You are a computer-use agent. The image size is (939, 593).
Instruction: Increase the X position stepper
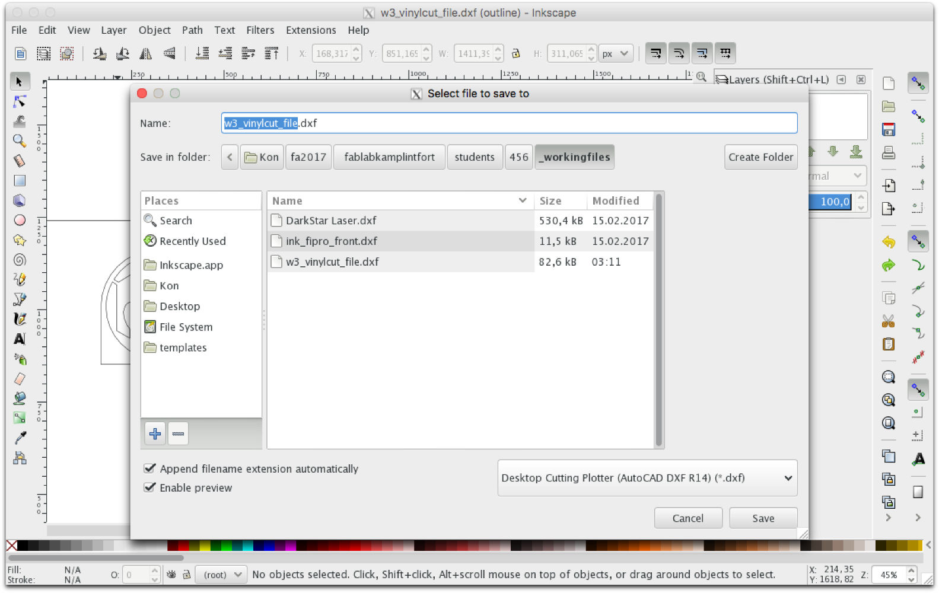356,49
